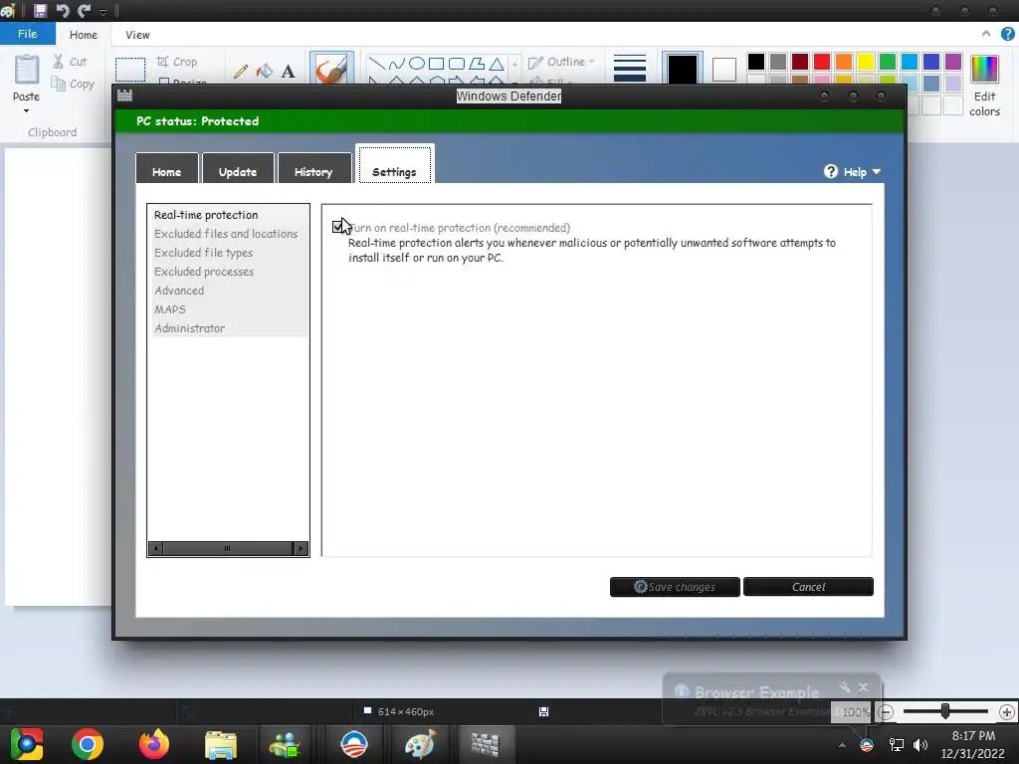Image resolution: width=1019 pixels, height=764 pixels.
Task: Select Excluded files and locations
Action: coord(228,233)
